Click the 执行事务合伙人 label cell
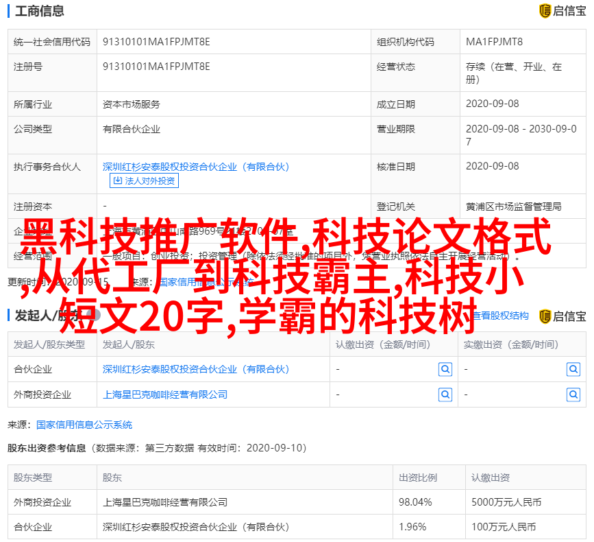Viewport: 594px width, 542px height. pos(52,174)
